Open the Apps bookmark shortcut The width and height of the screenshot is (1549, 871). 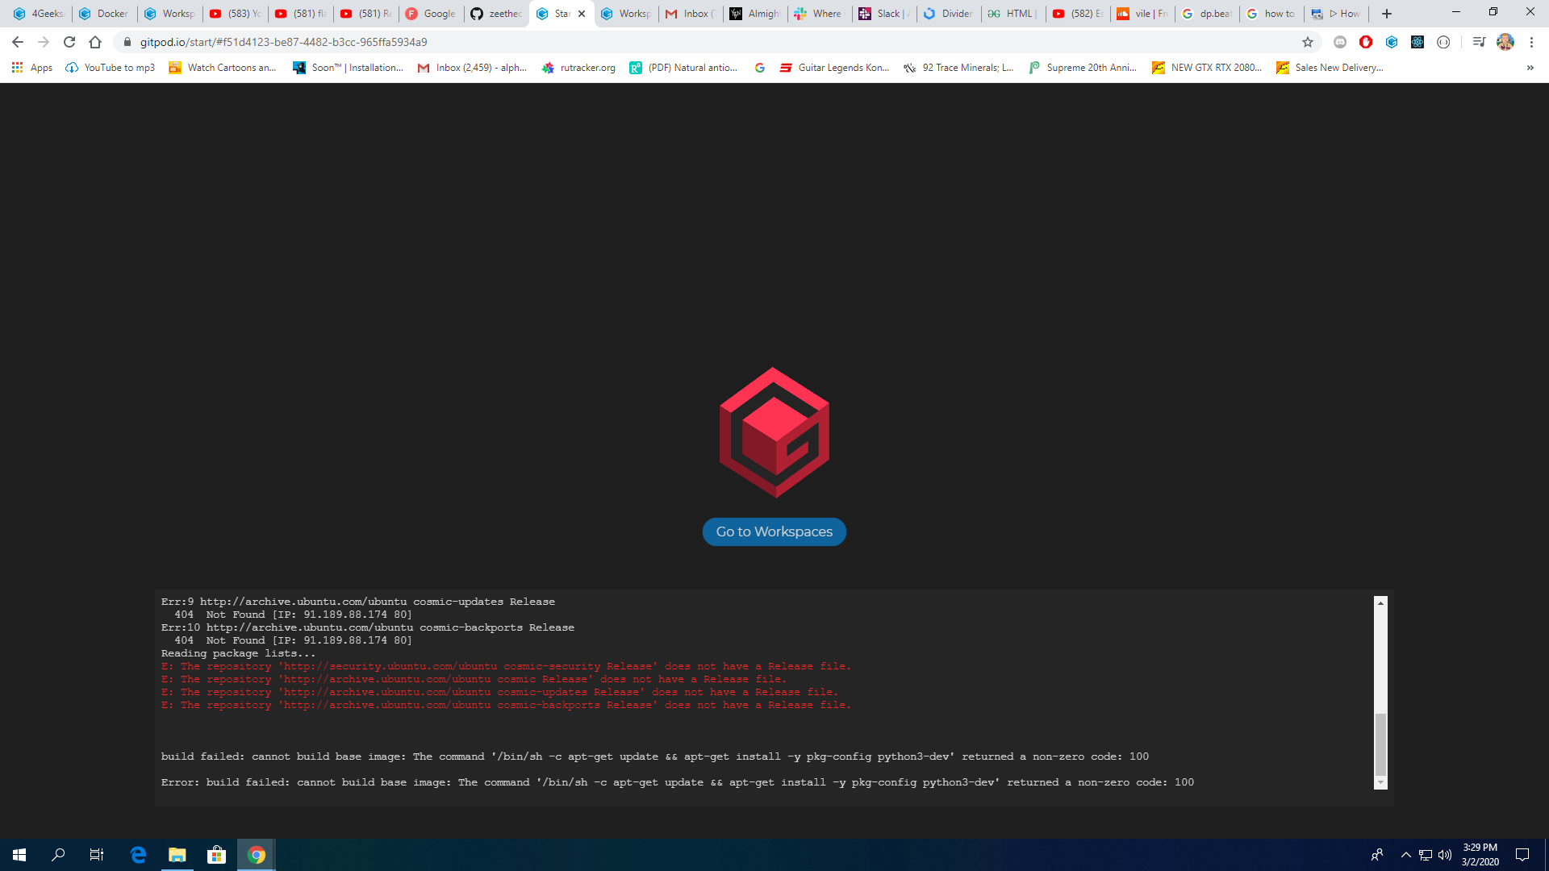(x=32, y=68)
